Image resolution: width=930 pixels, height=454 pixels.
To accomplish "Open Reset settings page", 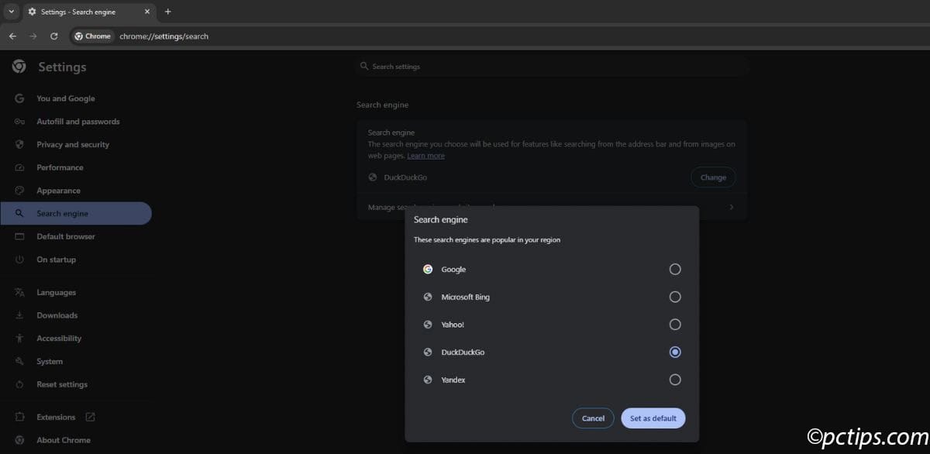I will (x=76, y=384).
